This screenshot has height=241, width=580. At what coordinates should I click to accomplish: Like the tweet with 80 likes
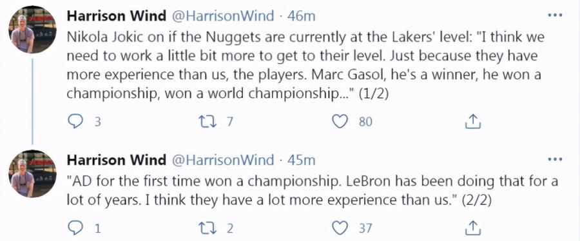pyautogui.click(x=340, y=121)
